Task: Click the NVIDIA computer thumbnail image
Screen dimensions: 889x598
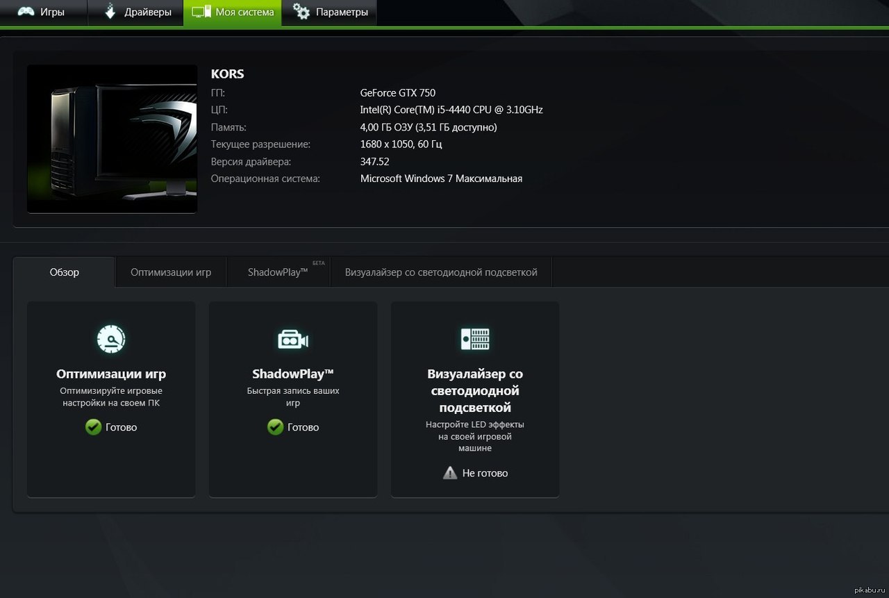Action: point(112,139)
